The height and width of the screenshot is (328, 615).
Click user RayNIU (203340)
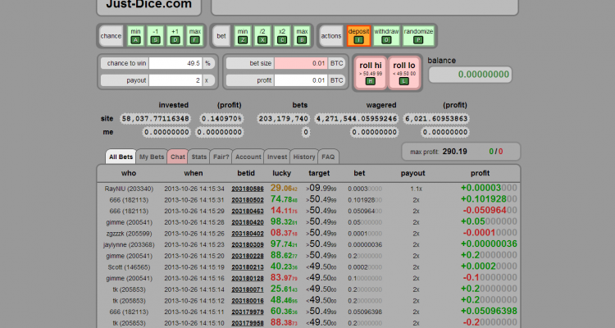coord(129,189)
